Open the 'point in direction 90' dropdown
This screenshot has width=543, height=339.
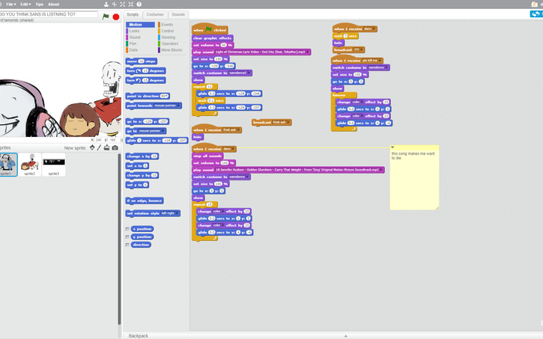click(166, 97)
